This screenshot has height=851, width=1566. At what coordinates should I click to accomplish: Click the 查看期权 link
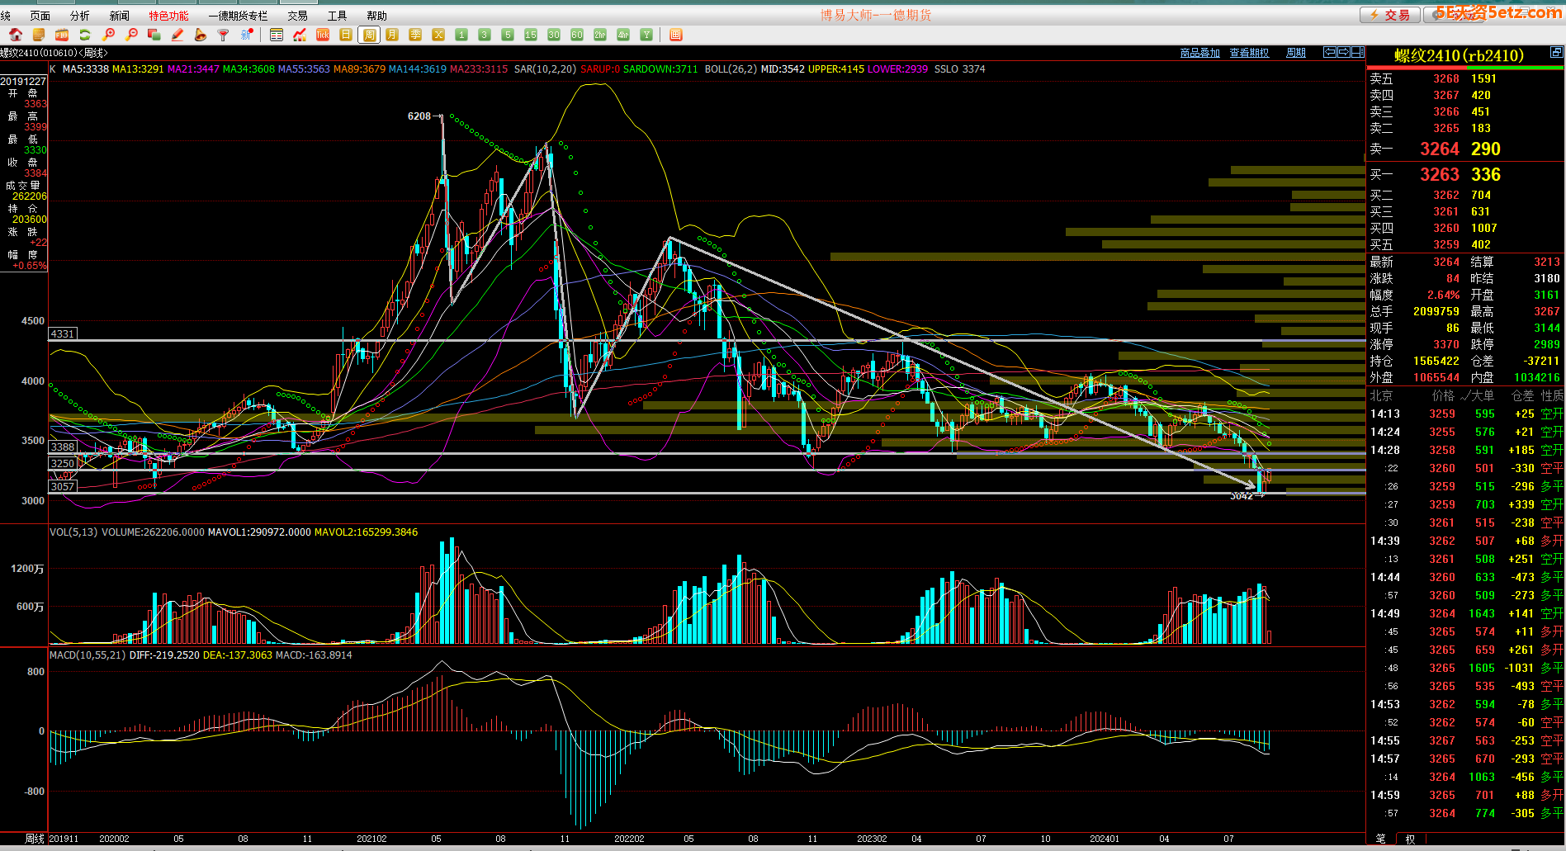1249,53
